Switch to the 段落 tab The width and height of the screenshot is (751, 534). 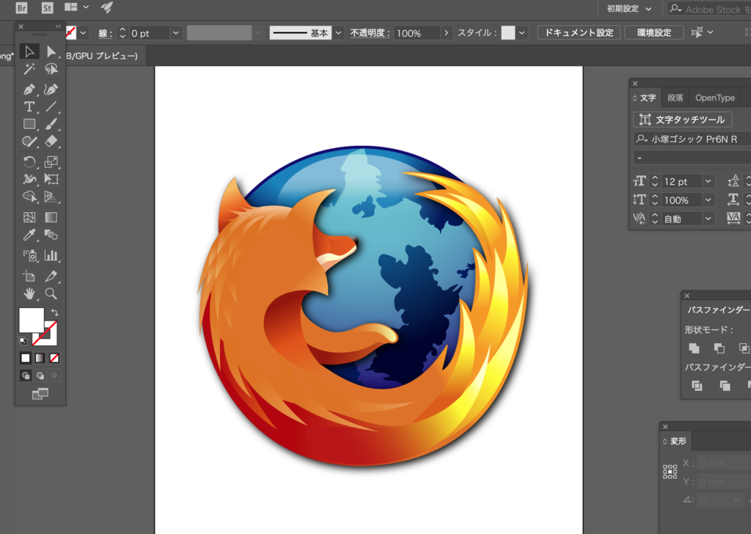click(x=675, y=98)
